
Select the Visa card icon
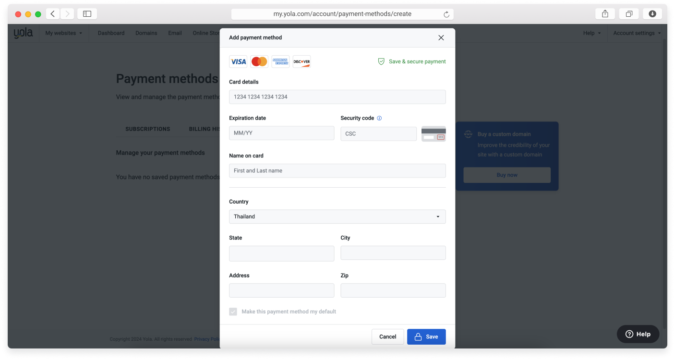pyautogui.click(x=238, y=61)
